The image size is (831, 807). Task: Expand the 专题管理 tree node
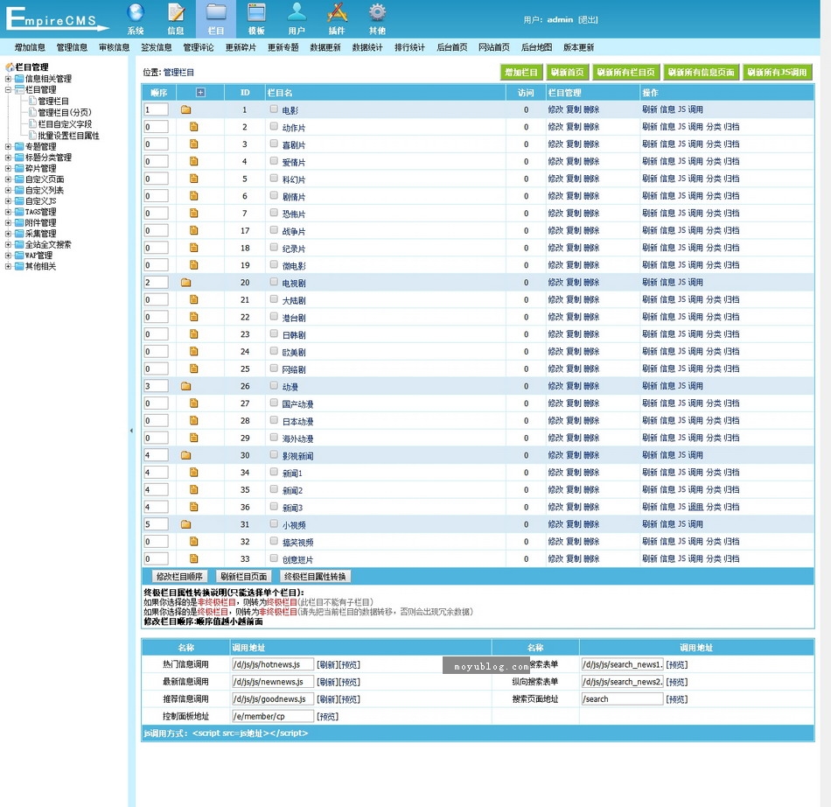pyautogui.click(x=8, y=146)
